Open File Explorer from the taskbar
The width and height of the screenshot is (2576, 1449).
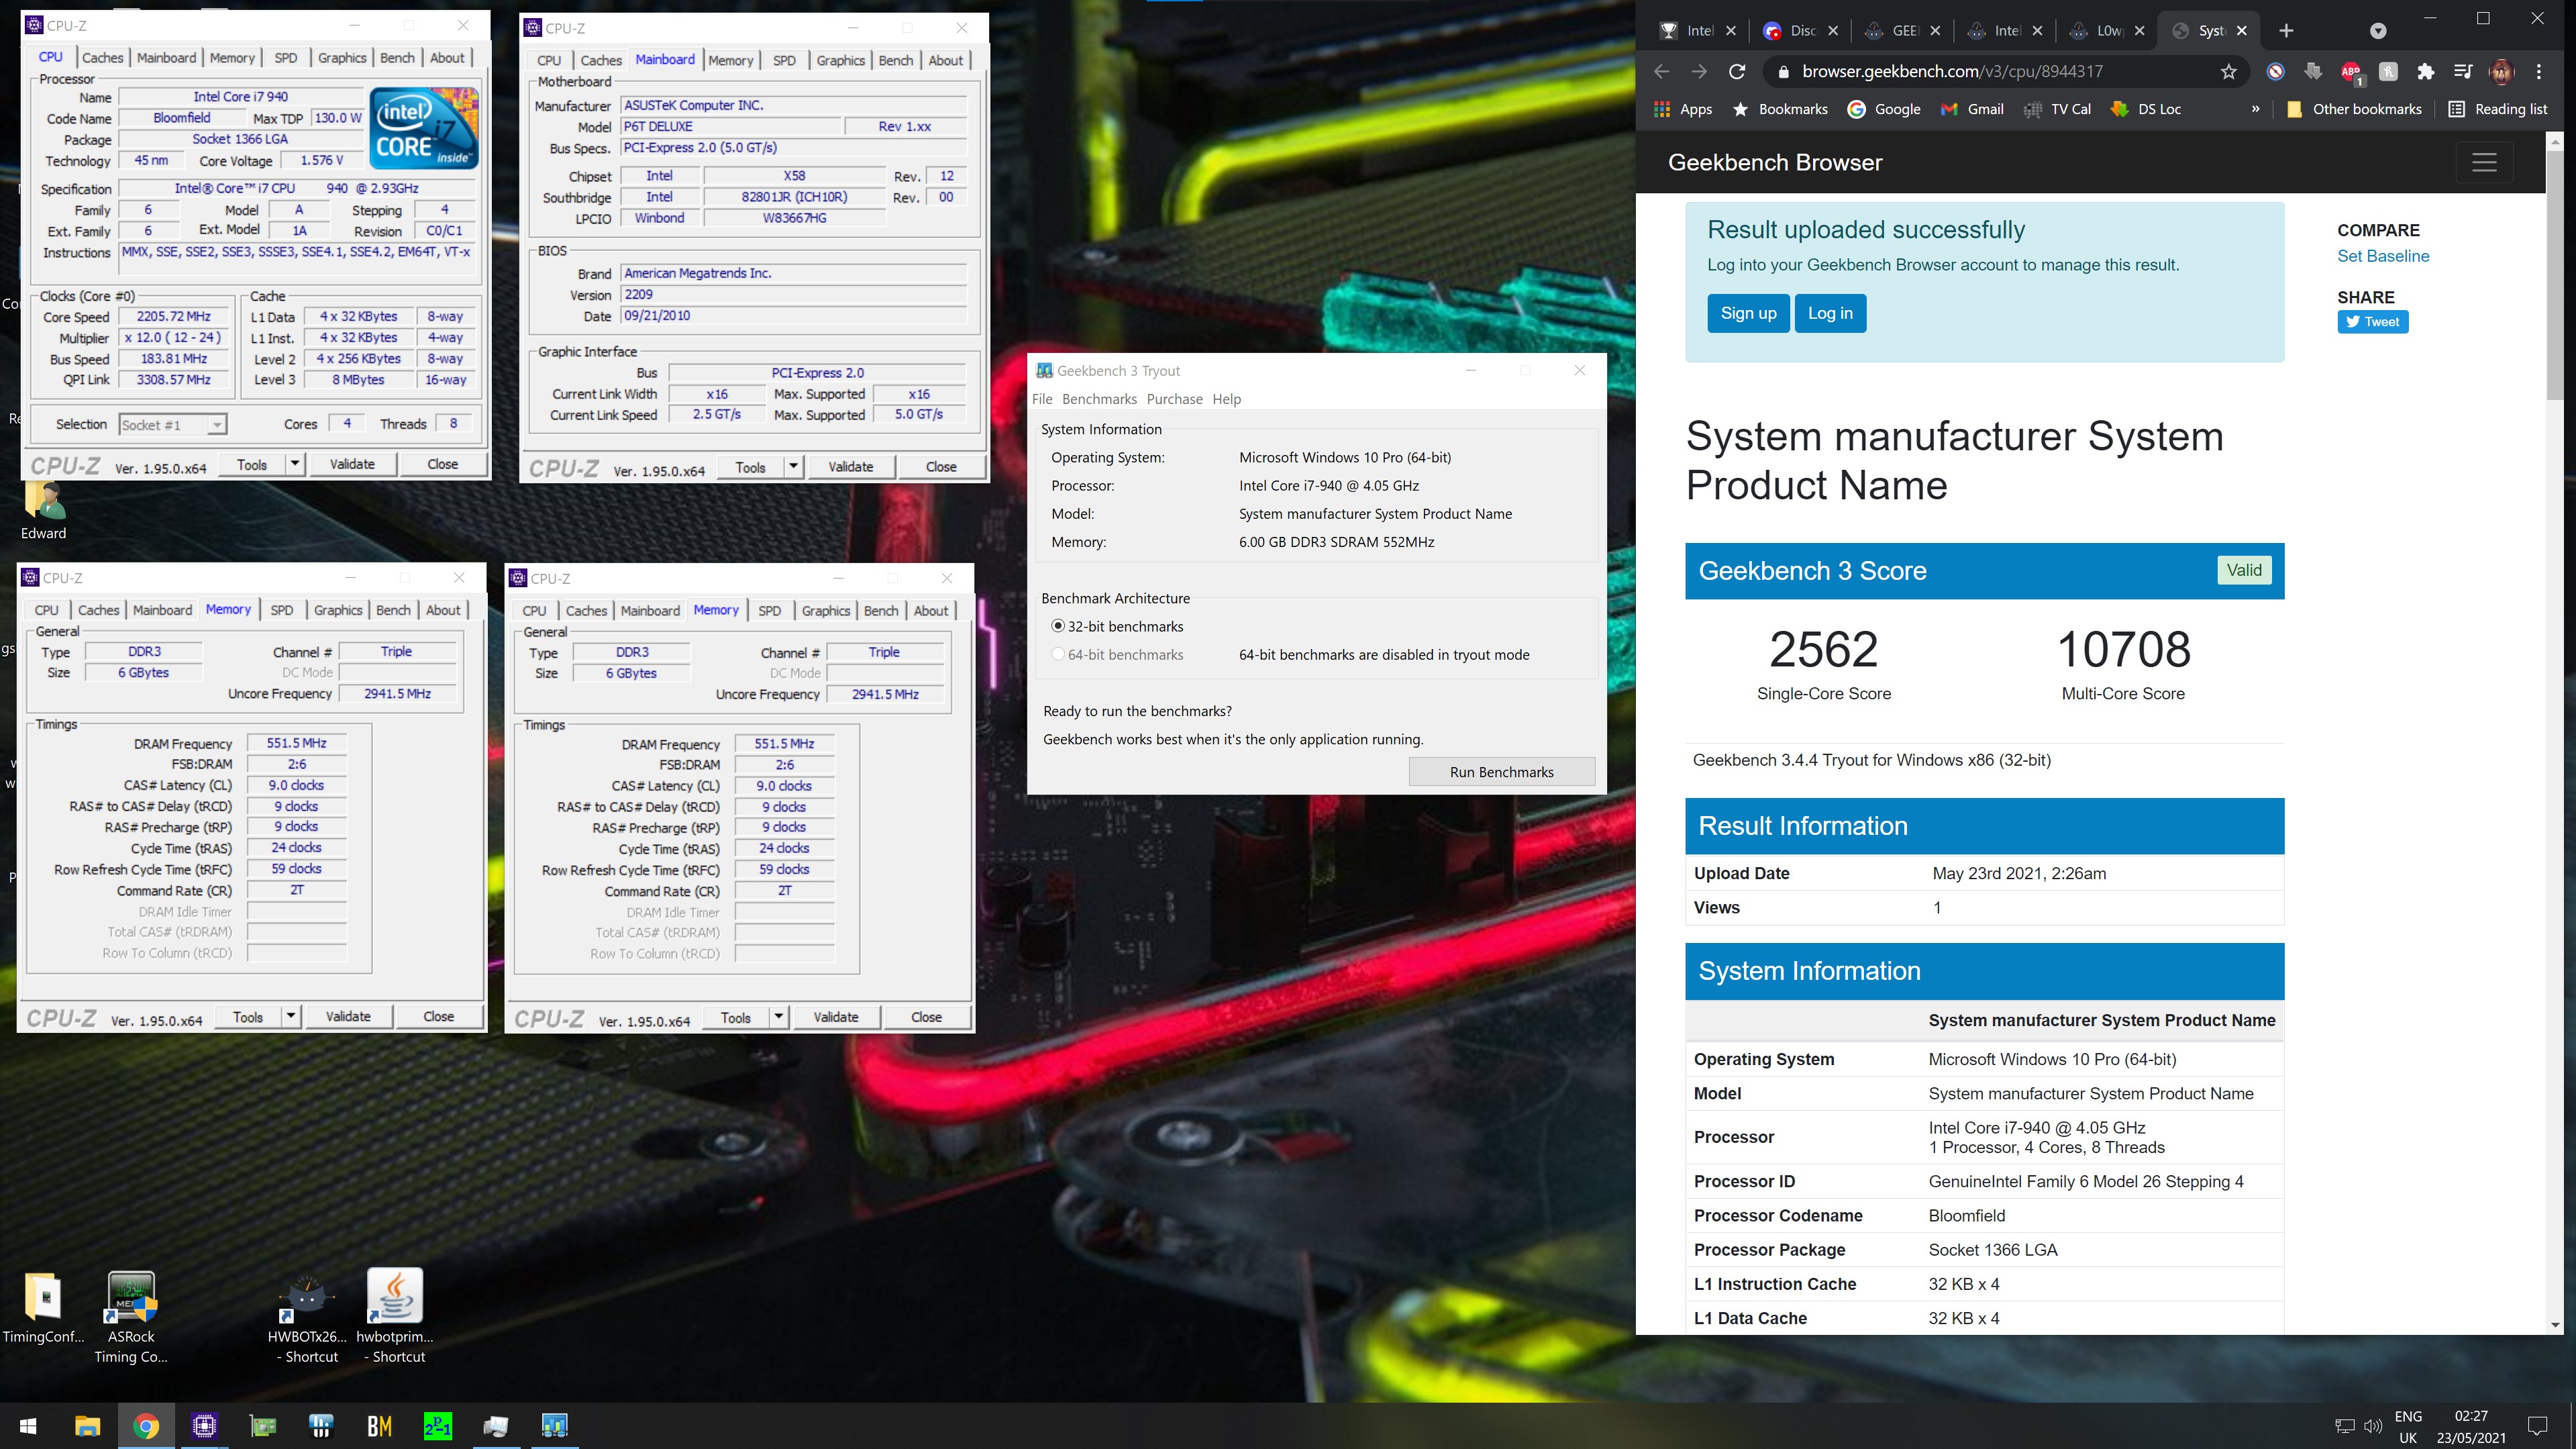pos(88,1425)
